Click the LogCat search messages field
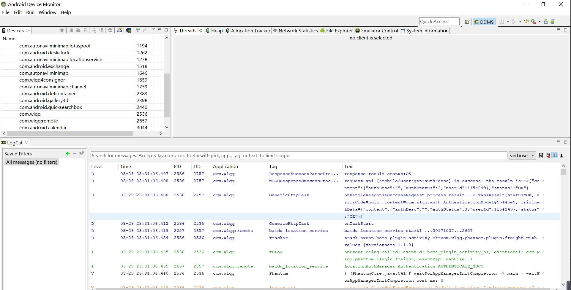 point(299,155)
